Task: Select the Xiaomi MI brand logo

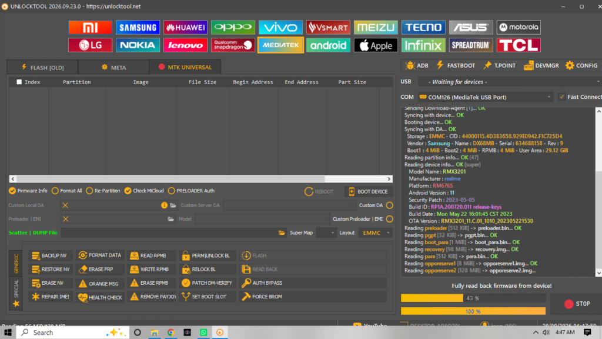Action: click(90, 27)
